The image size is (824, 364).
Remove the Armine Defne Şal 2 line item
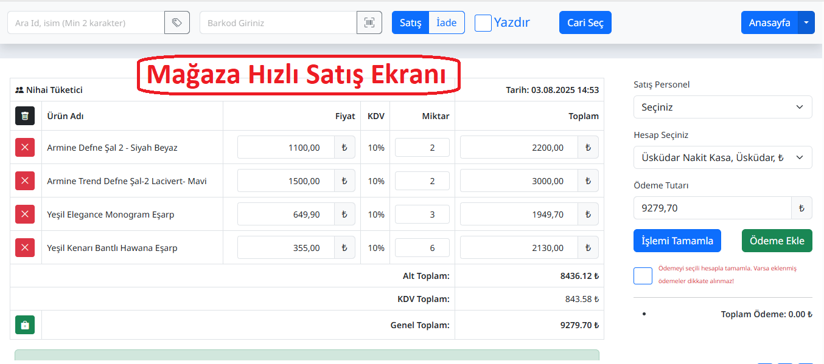click(25, 147)
